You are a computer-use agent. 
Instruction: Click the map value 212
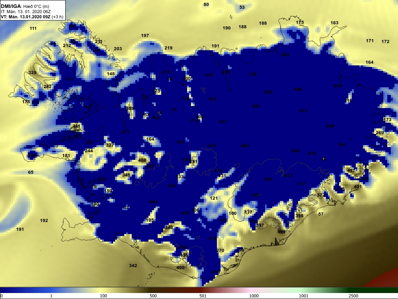tap(67, 45)
